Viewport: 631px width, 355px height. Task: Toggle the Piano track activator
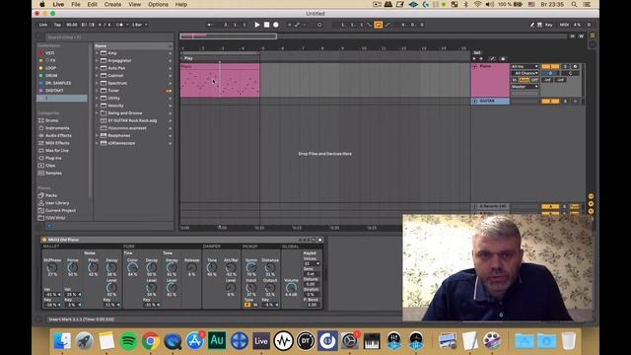tap(550, 66)
